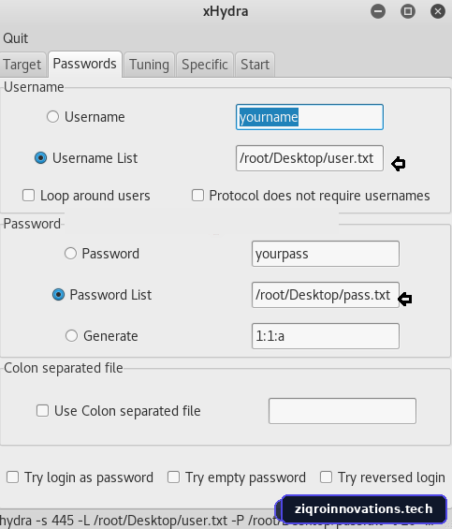Image resolution: width=452 pixels, height=529 pixels.
Task: Enable Use Colon separated file
Action: click(42, 411)
